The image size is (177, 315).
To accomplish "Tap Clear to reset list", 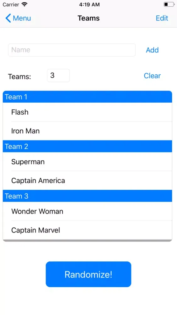I will (152, 76).
